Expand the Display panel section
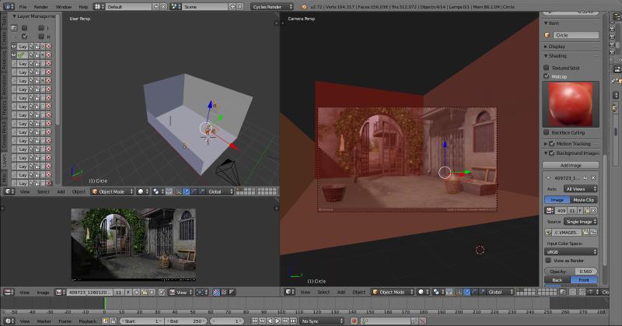The image size is (622, 326). click(557, 46)
